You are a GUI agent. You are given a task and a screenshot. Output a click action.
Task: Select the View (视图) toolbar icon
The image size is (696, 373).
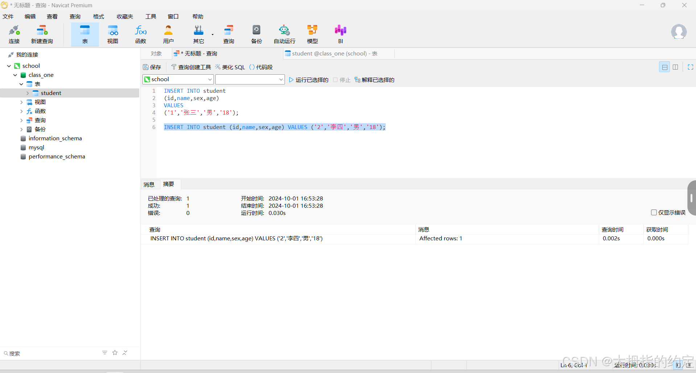113,34
